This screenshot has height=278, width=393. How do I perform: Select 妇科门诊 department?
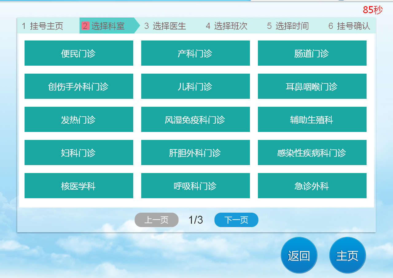point(79,153)
